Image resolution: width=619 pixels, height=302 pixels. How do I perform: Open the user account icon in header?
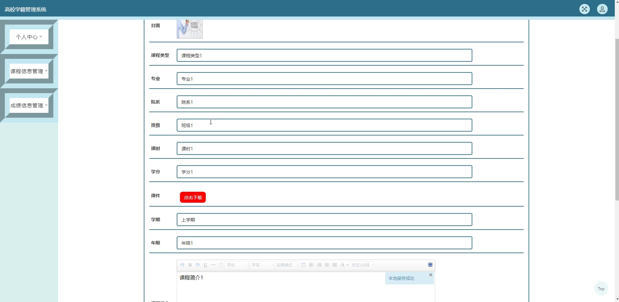click(602, 9)
